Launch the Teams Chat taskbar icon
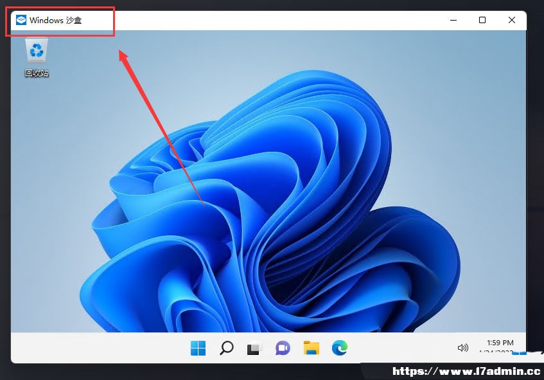 pyautogui.click(x=283, y=348)
